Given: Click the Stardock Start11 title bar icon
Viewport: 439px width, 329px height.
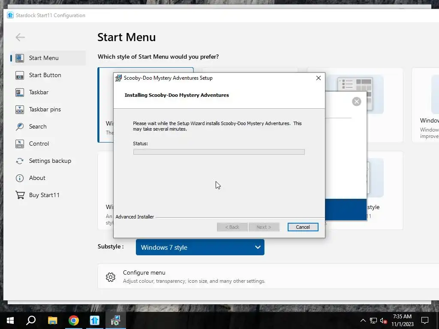Looking at the screenshot, I should coord(10,15).
